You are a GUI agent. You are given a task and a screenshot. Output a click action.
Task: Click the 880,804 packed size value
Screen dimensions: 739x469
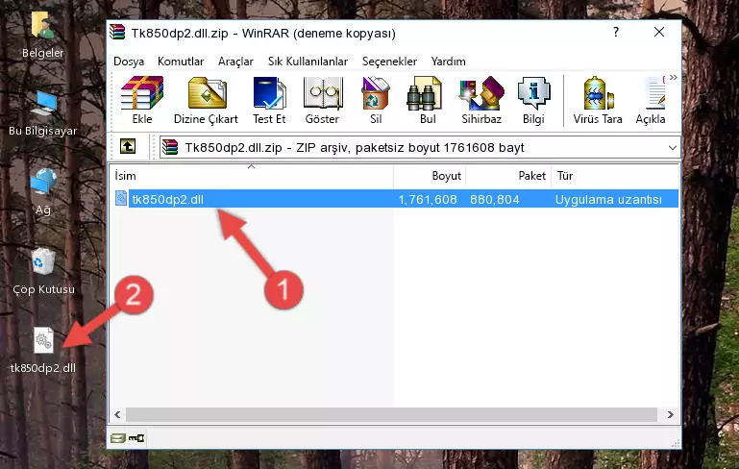(494, 199)
